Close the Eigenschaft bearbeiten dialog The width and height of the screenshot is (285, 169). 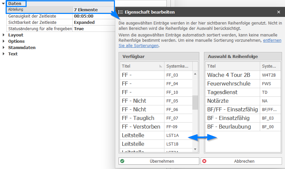click(279, 12)
